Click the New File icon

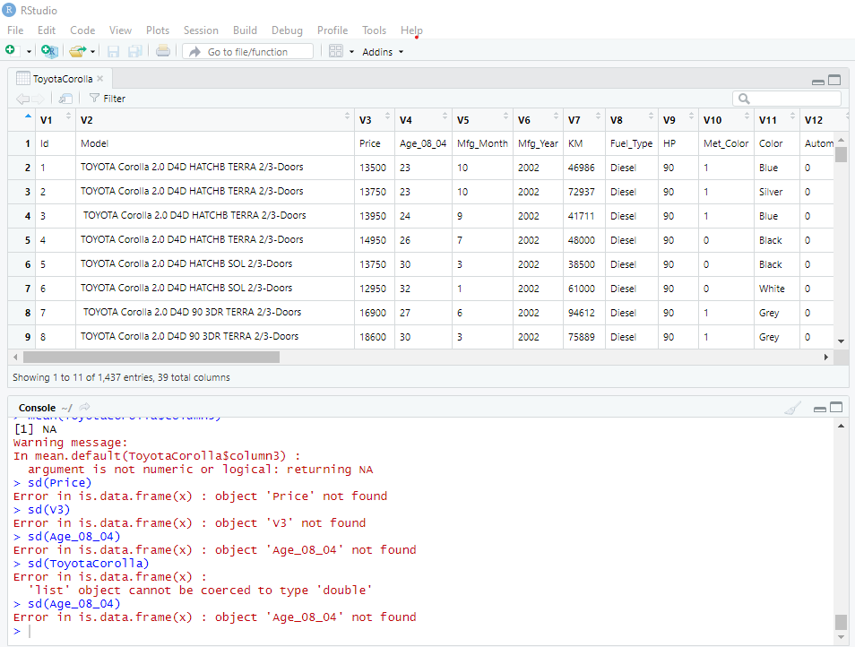click(10, 51)
